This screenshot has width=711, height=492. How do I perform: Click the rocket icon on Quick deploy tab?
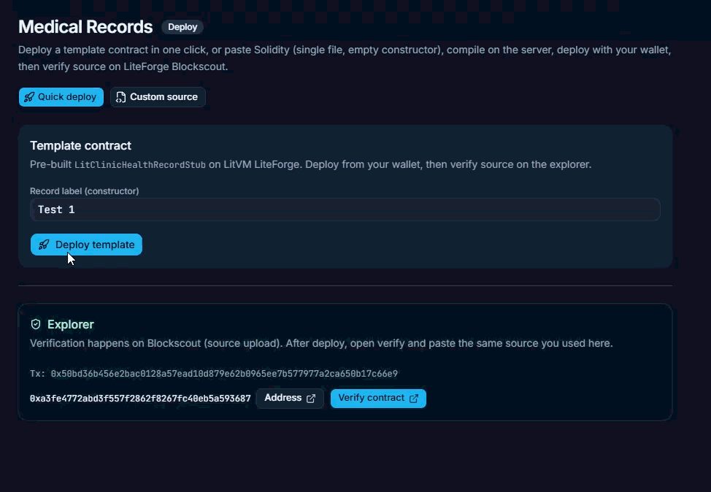29,97
